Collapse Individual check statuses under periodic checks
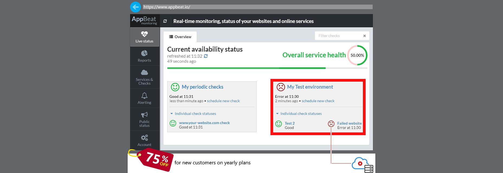Viewport: 503px width, 173px height. pyautogui.click(x=193, y=114)
